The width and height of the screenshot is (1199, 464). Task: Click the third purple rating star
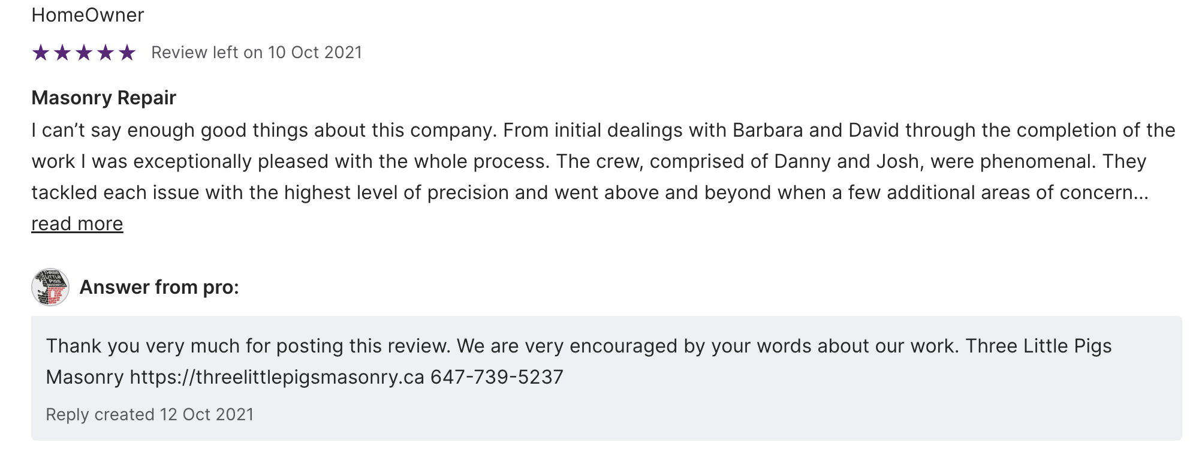84,53
